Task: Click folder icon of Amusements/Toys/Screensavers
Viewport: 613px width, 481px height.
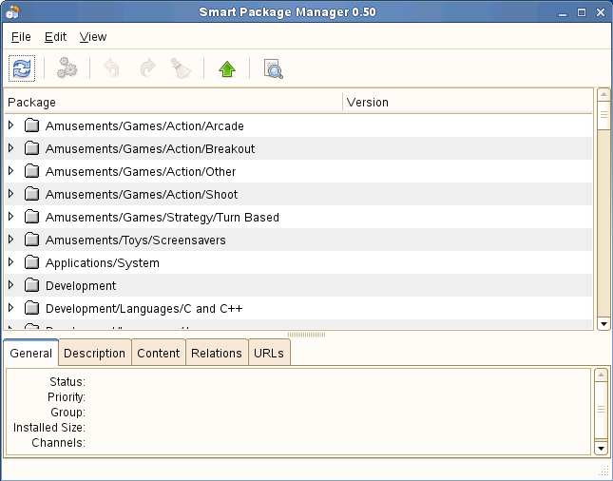Action: 31,240
